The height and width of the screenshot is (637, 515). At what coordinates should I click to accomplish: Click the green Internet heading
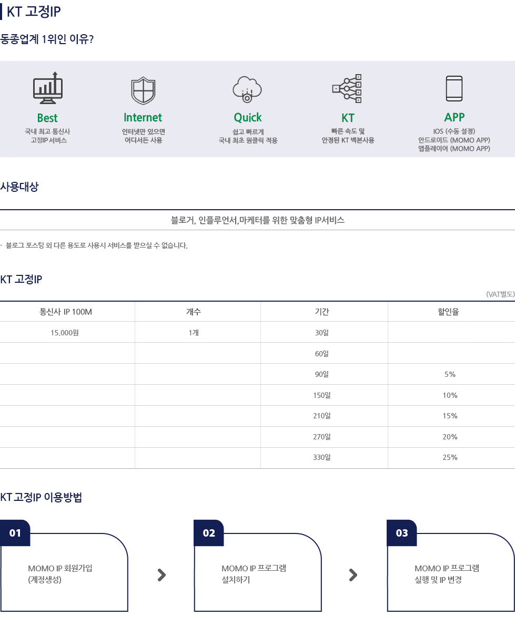coord(143,117)
